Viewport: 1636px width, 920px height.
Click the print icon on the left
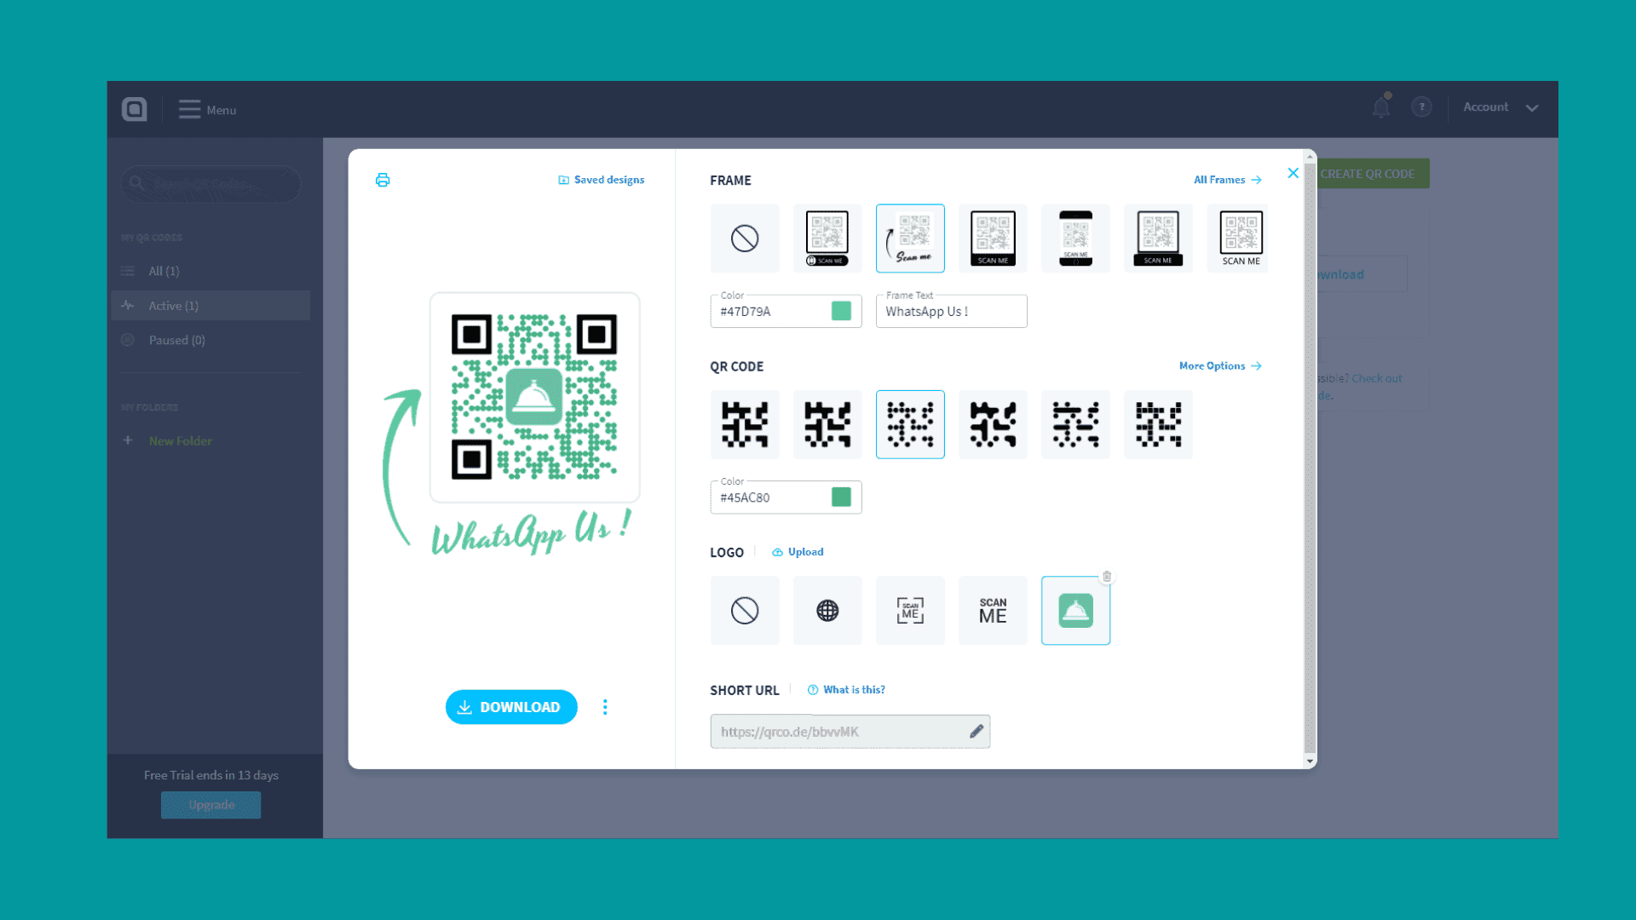(383, 180)
